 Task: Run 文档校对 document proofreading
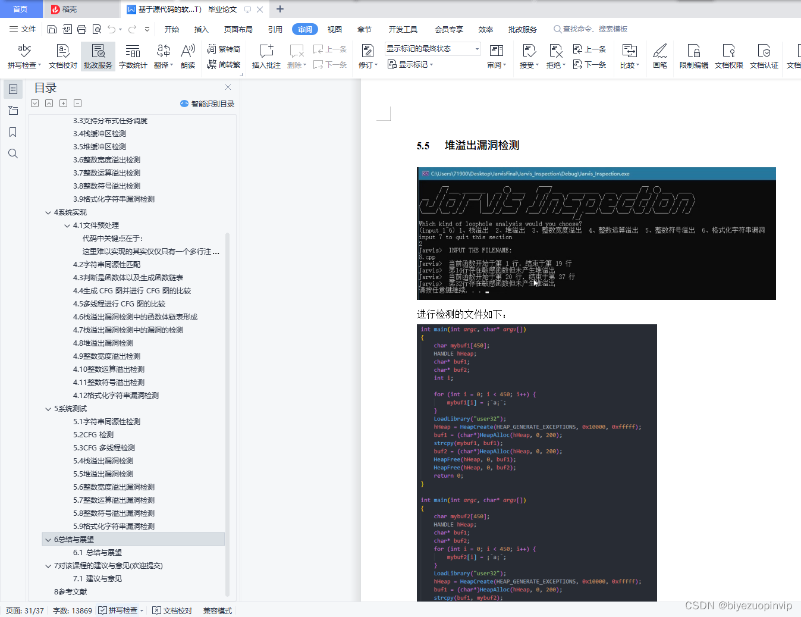[64, 57]
